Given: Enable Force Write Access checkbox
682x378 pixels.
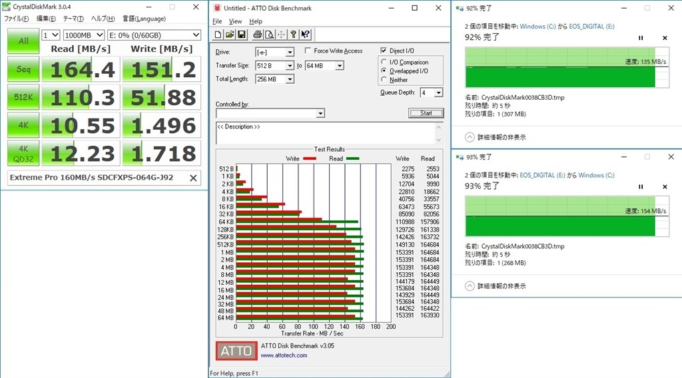Looking at the screenshot, I should coord(308,51).
